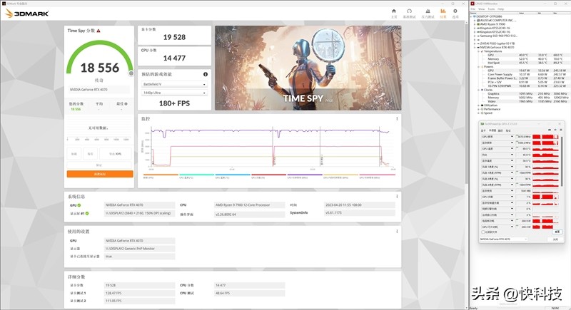Image resolution: width=571 pixels, height=310 pixels.
Task: Click the GPU-Z hamburger menu icon
Action: click(561, 130)
